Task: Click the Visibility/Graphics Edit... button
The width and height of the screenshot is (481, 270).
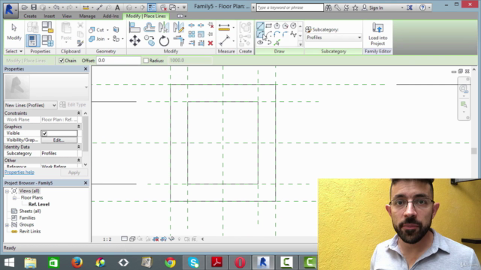Action: pyautogui.click(x=59, y=140)
